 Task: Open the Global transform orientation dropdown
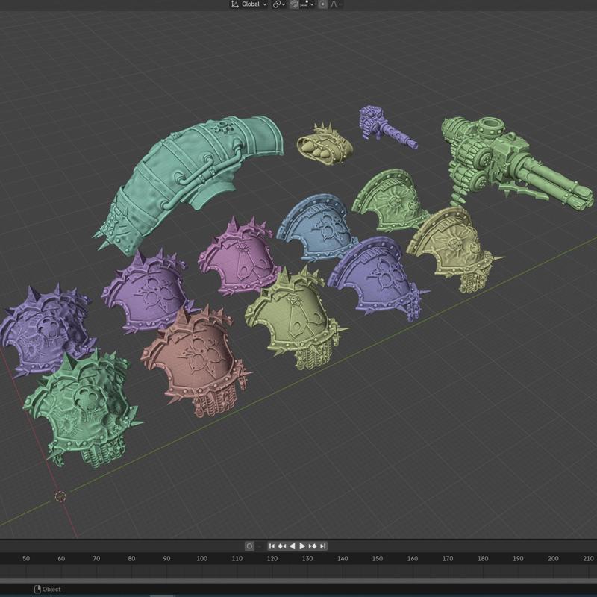click(x=249, y=4)
